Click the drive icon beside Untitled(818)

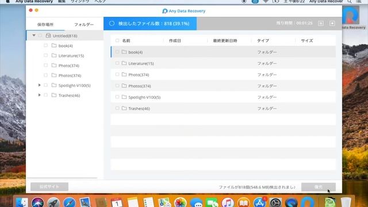pyautogui.click(x=48, y=36)
